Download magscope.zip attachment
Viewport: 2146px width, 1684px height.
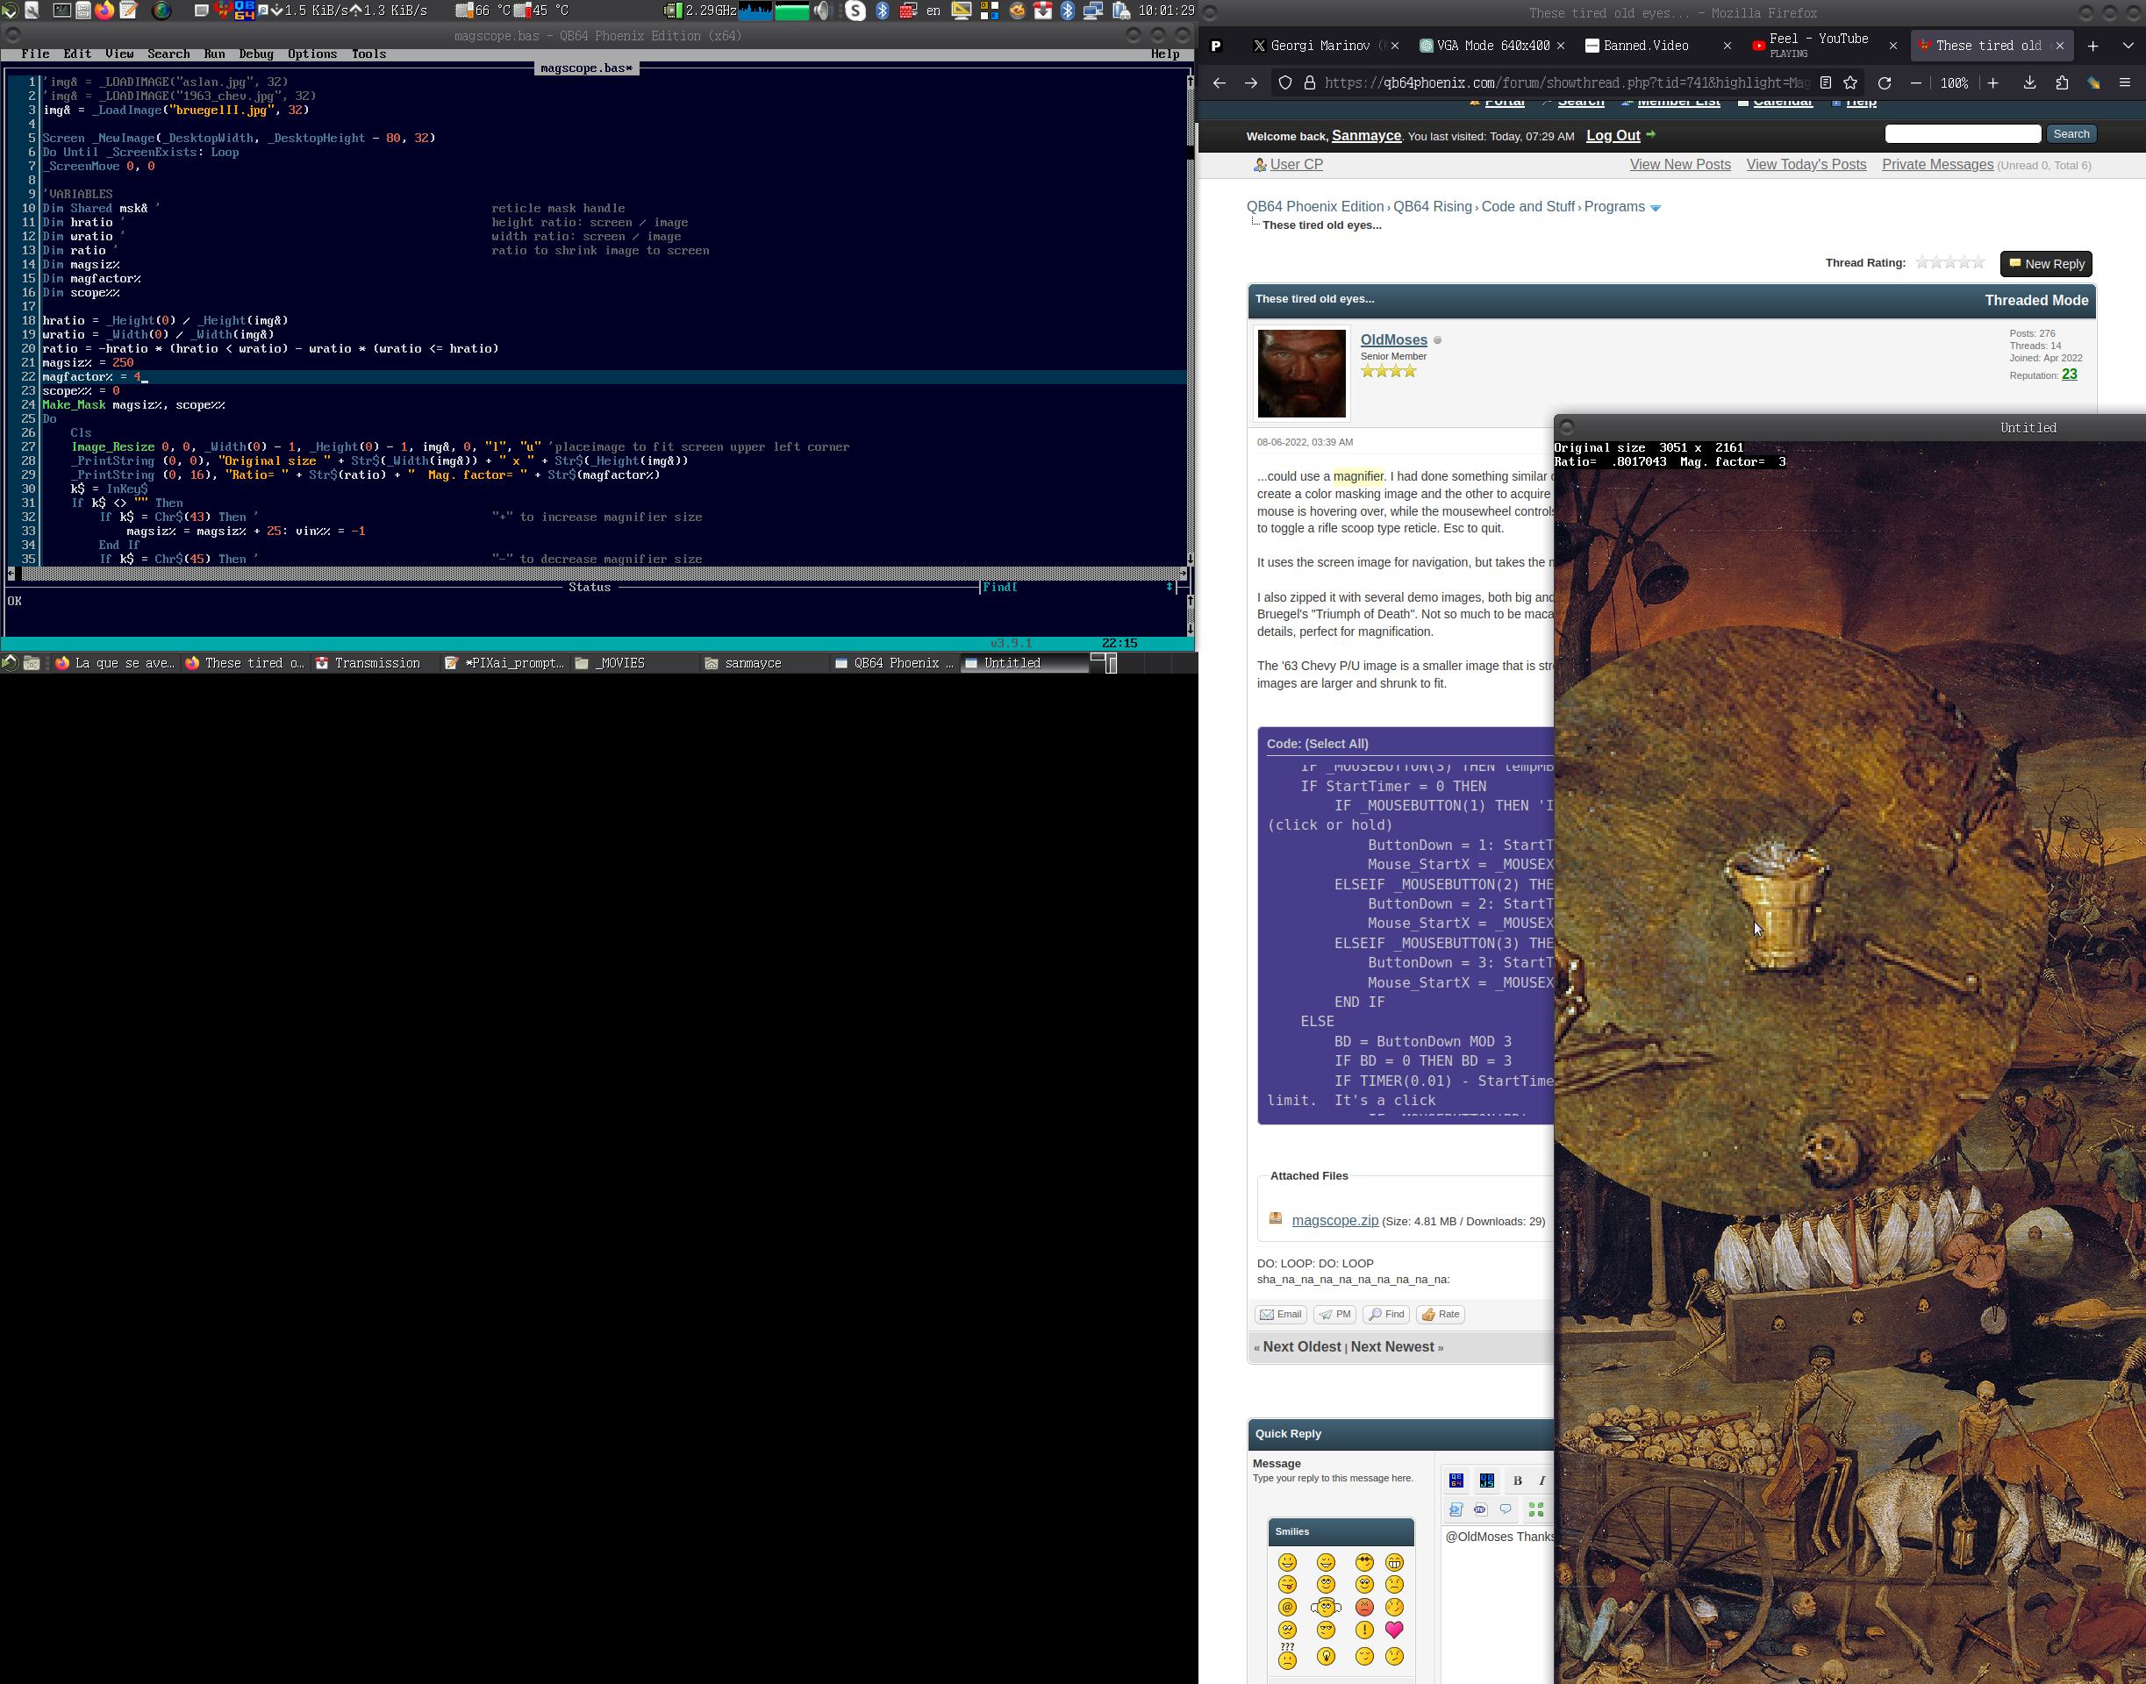(1334, 1221)
